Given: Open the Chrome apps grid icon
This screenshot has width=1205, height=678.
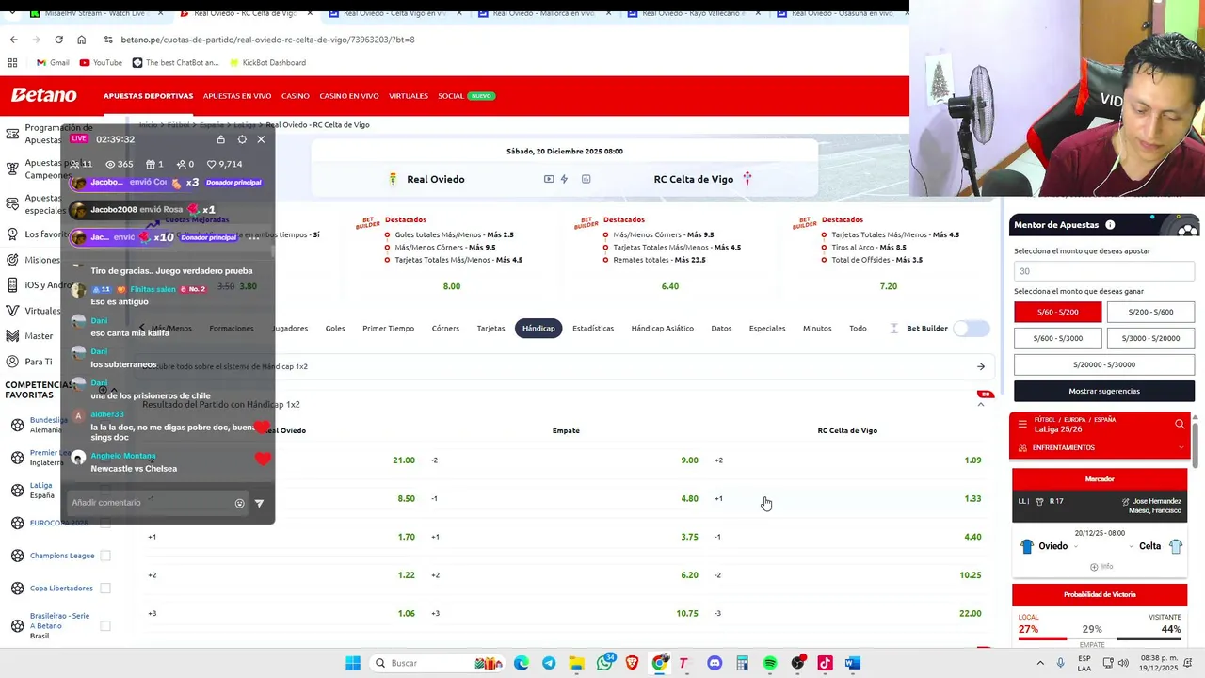Looking at the screenshot, I should pos(12,62).
